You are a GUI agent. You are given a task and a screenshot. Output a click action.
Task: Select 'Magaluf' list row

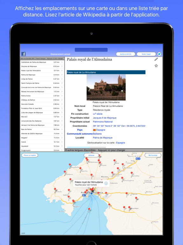42,138
